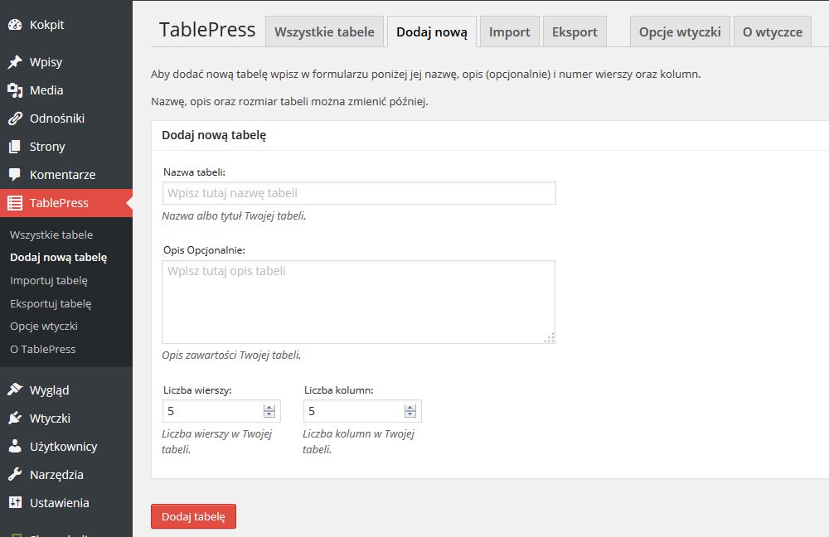Open the Użytkownicy menu label
Viewport: 829px width, 537px height.
click(64, 447)
